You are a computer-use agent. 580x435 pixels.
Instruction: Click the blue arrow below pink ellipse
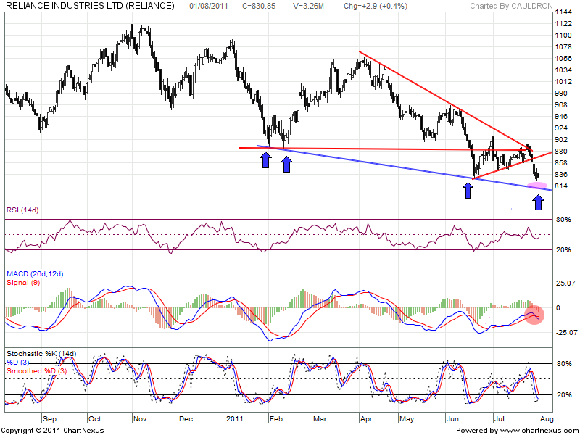pyautogui.click(x=538, y=201)
